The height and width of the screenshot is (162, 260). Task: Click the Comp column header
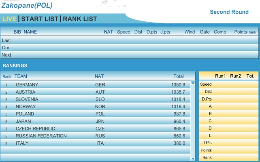coord(220,32)
